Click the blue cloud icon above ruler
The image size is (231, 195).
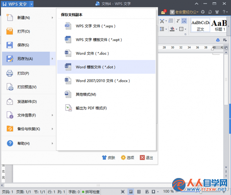(218, 40)
